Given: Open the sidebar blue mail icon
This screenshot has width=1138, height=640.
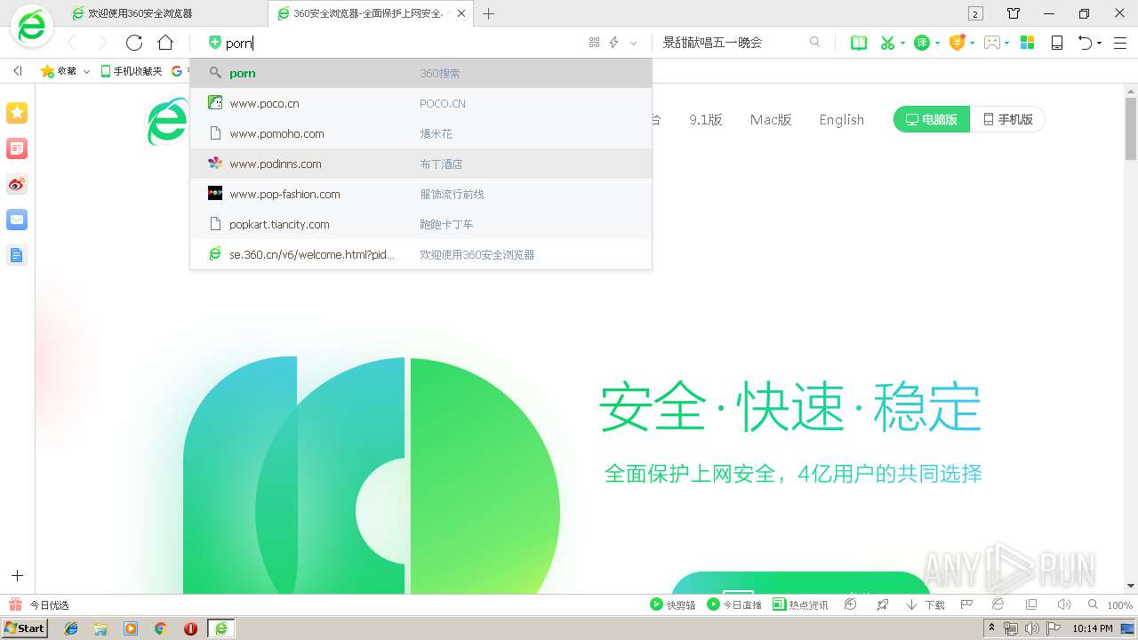Looking at the screenshot, I should pos(17,220).
